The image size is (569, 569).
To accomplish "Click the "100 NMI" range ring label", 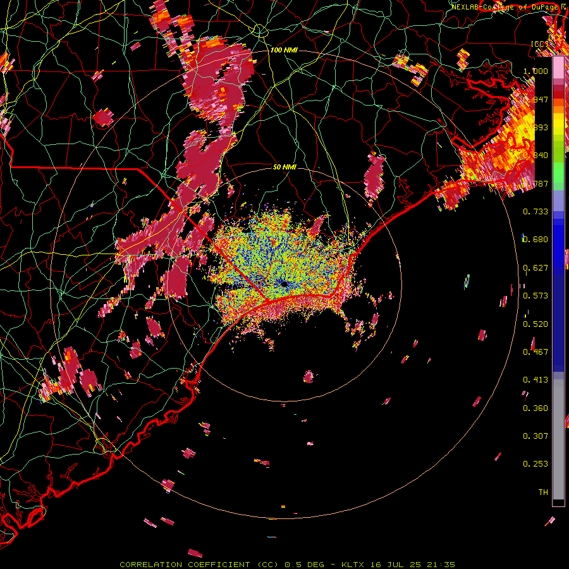I will [284, 50].
